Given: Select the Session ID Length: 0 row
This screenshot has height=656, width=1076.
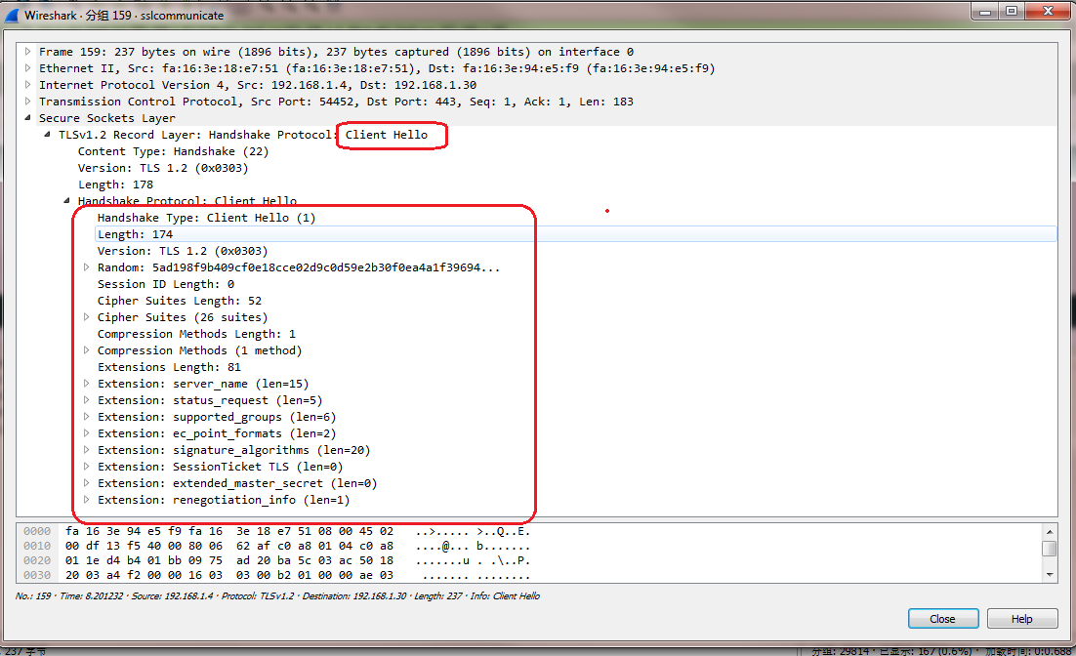Looking at the screenshot, I should 165,284.
